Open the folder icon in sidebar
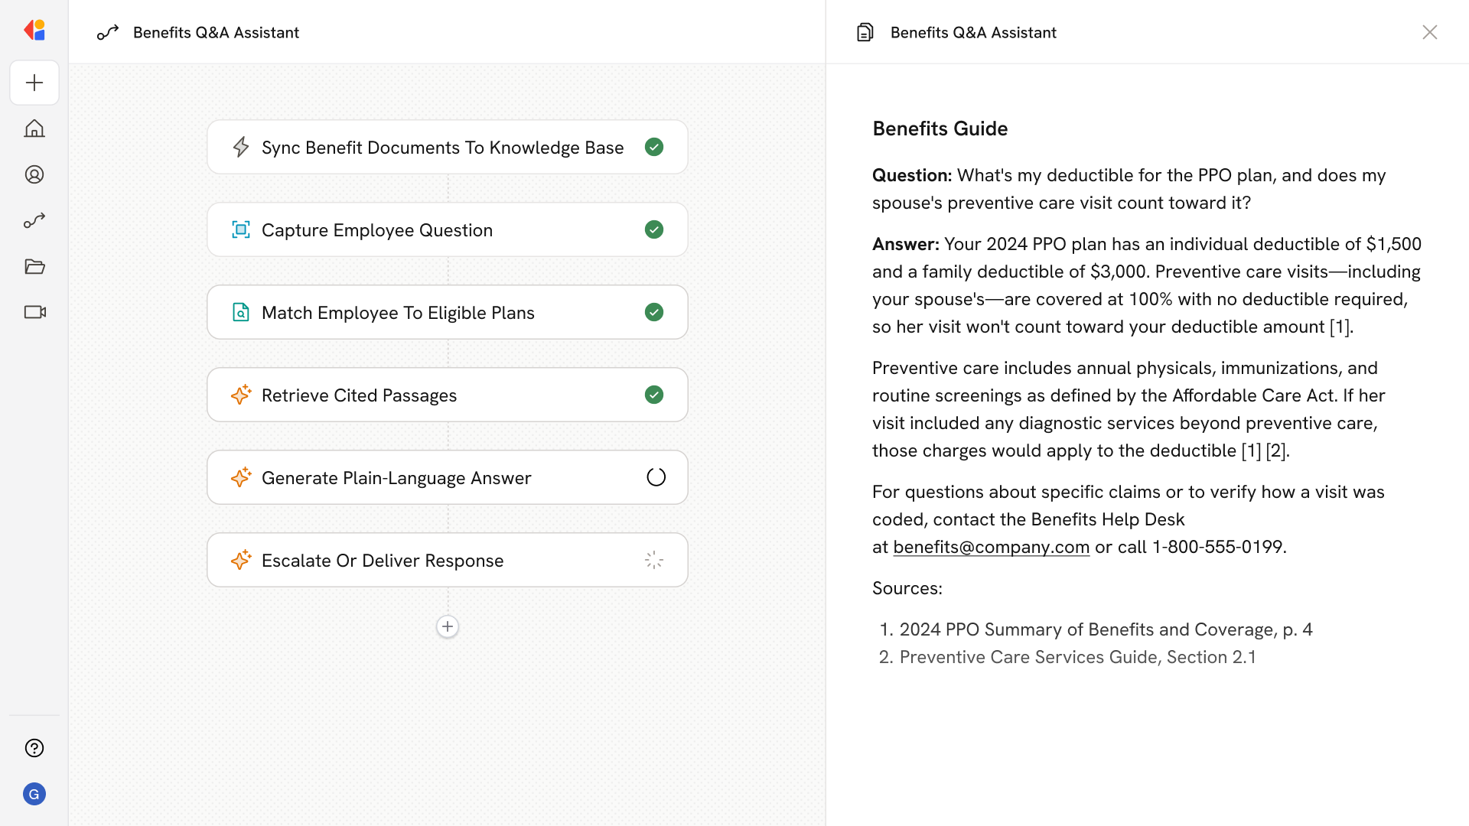The image size is (1469, 826). tap(34, 266)
